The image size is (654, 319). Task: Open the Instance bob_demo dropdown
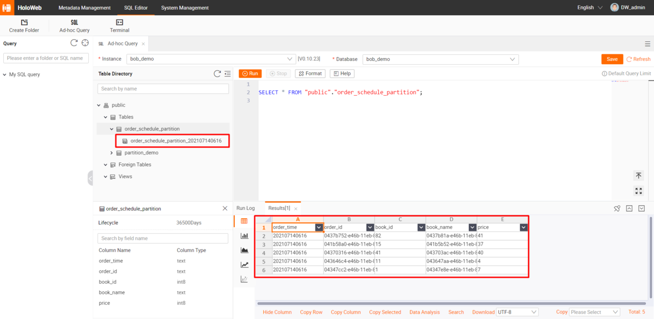pyautogui.click(x=211, y=59)
